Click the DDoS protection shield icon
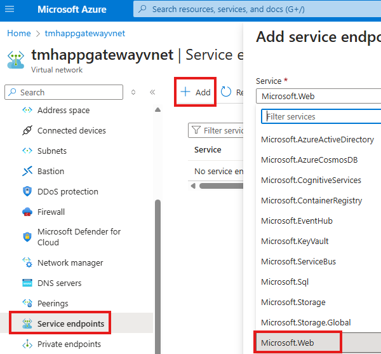This screenshot has height=354, width=381. pos(27,191)
